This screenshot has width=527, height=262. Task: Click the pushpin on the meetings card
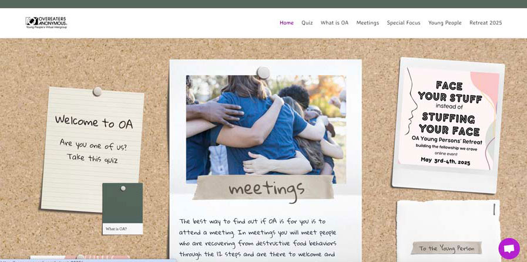click(263, 73)
